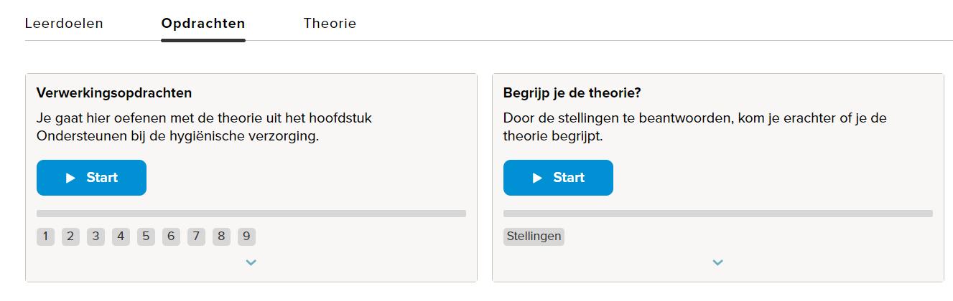This screenshot has height=301, width=953.
Task: Select exercise number 5
Action: pyautogui.click(x=146, y=236)
